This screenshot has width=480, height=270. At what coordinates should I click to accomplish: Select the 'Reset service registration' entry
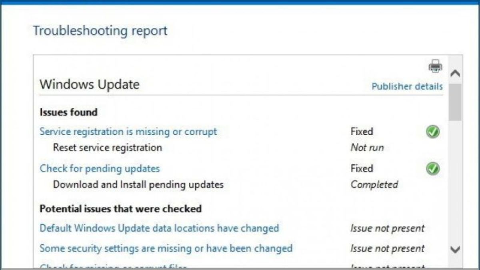[108, 148]
